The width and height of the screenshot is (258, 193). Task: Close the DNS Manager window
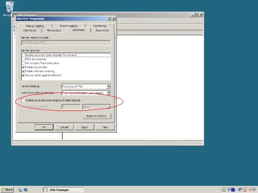[x=201, y=15]
